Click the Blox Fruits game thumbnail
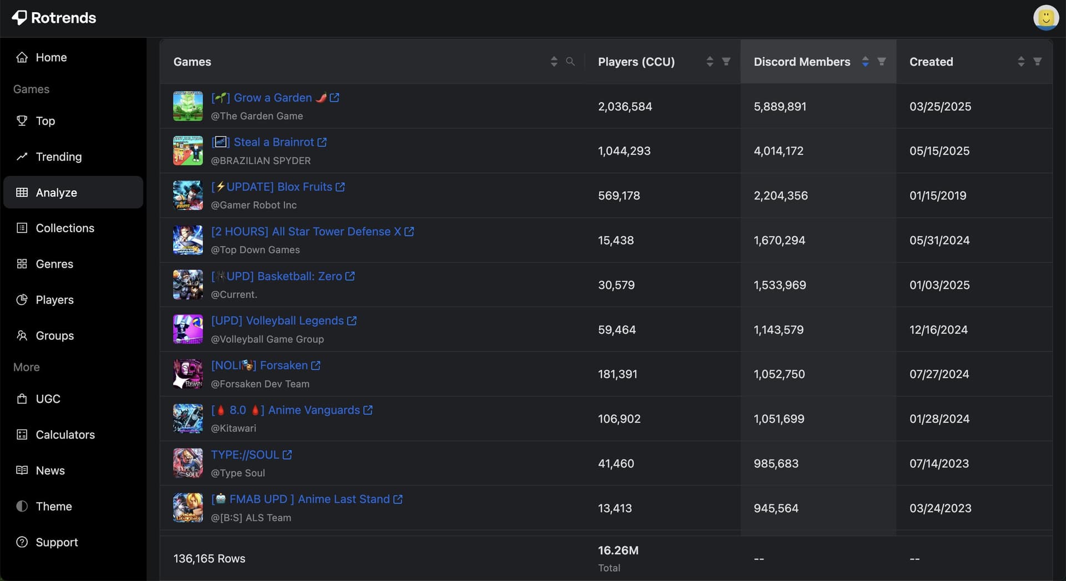 coord(188,195)
